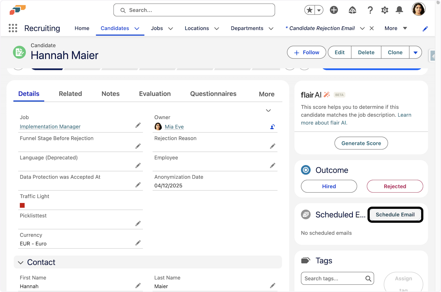Collapse the Contact section
Screen dimensions: 441x292
(21, 262)
